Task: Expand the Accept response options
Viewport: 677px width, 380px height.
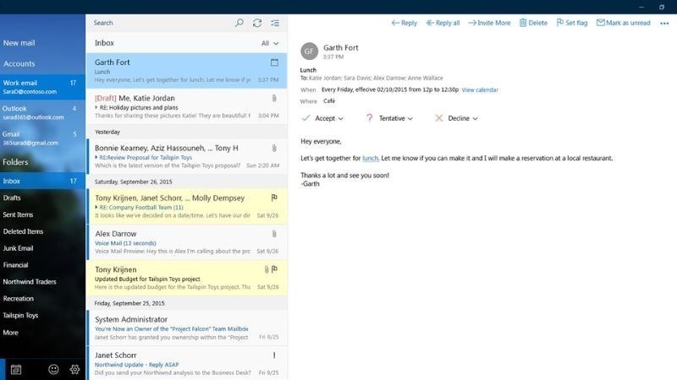Action: 341,118
